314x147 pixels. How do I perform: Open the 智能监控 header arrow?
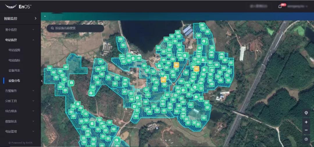click(x=35, y=19)
